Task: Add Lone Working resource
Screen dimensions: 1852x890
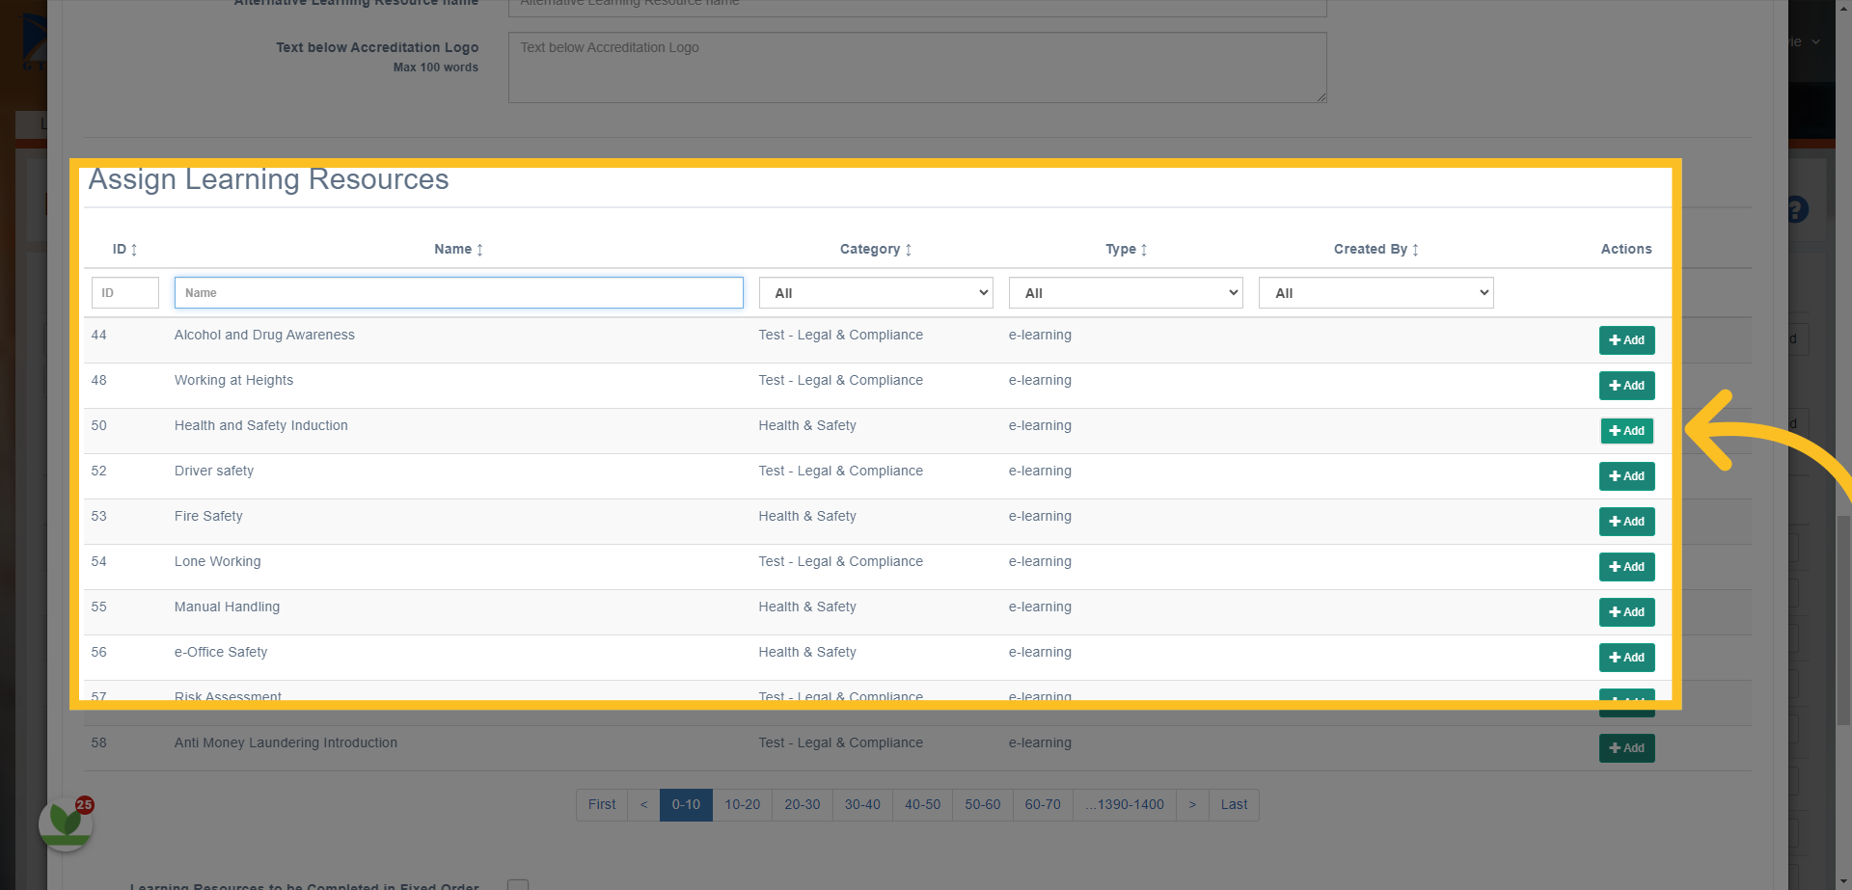Action: pos(1626,567)
